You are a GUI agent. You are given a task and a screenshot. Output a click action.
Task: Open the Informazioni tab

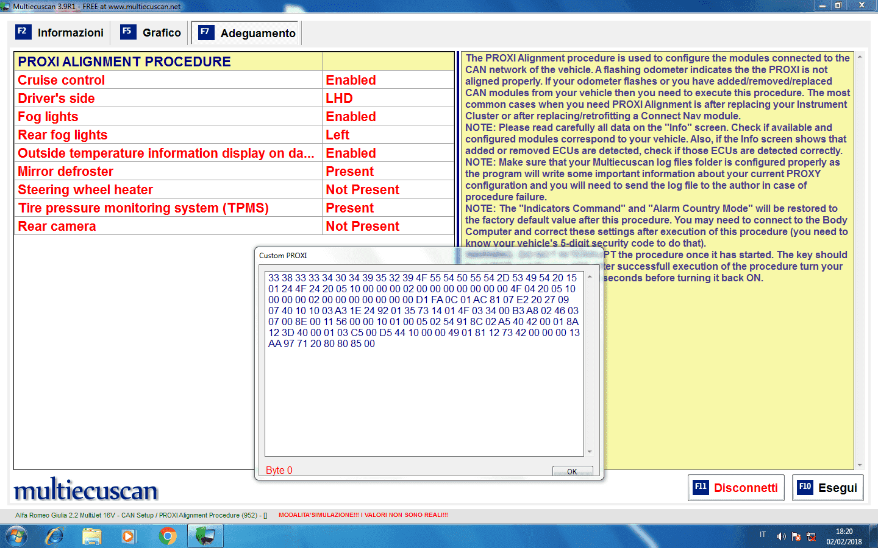(x=60, y=33)
